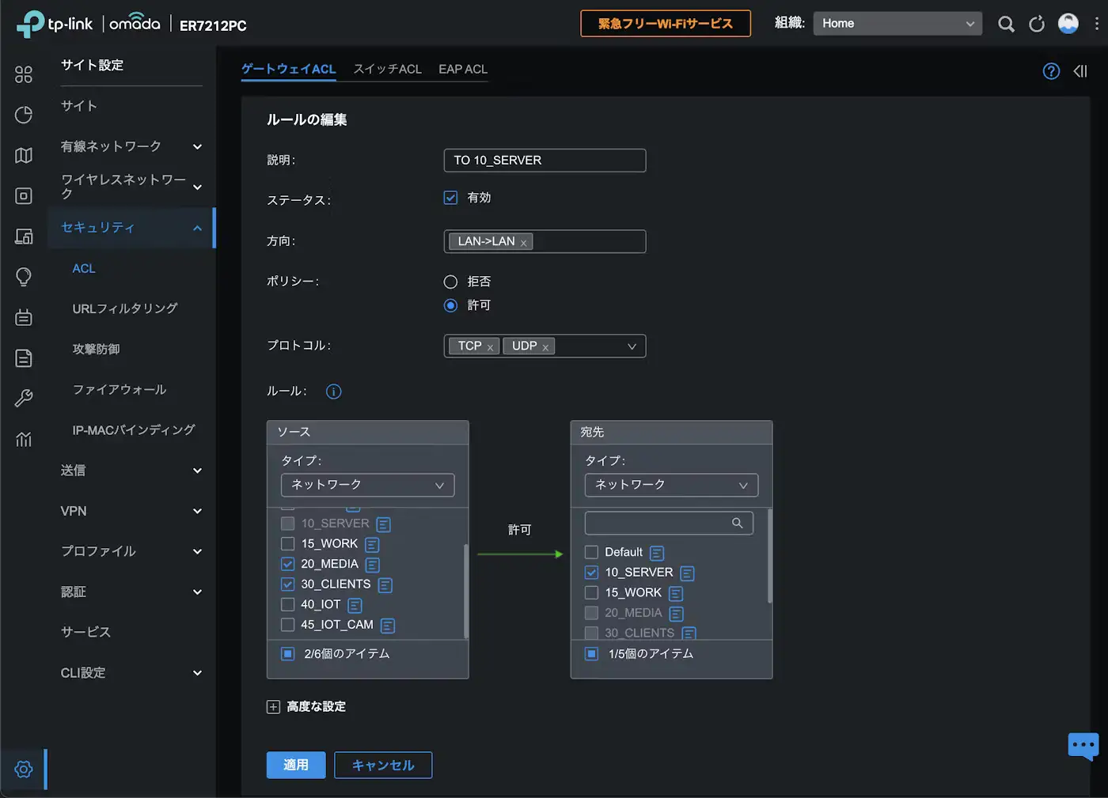Remove the UDP protocol tag
This screenshot has height=798, width=1108.
pos(545,347)
